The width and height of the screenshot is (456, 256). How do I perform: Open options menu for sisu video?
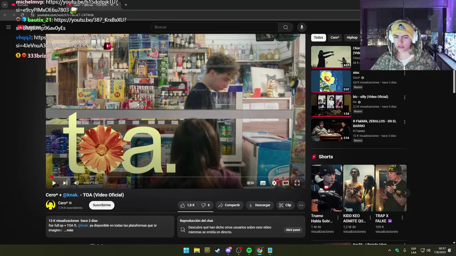pos(404,73)
